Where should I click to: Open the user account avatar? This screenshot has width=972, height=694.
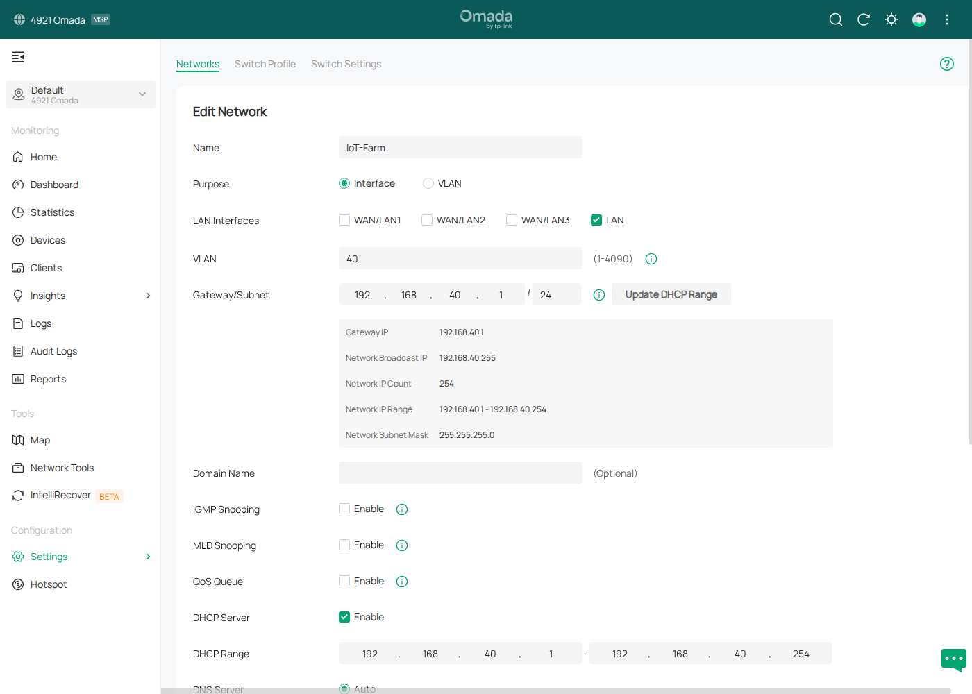click(919, 19)
